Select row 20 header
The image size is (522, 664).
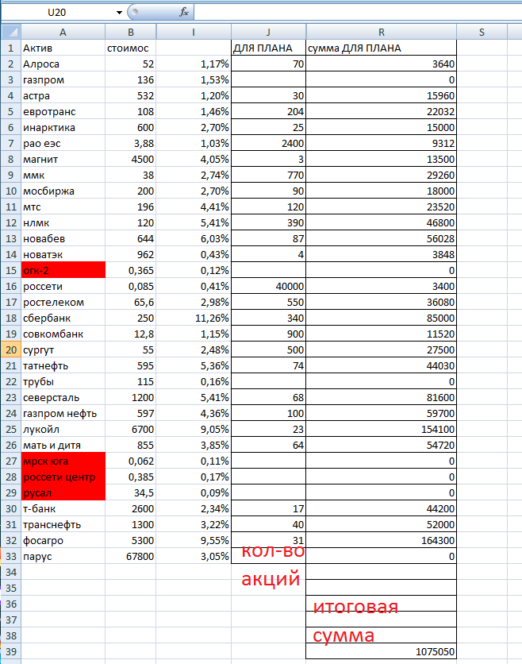[x=11, y=349]
